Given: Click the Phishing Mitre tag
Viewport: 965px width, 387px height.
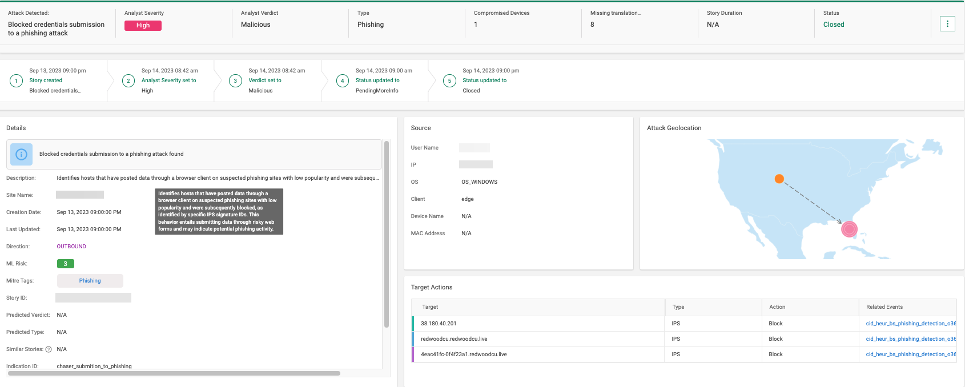Looking at the screenshot, I should (90, 281).
